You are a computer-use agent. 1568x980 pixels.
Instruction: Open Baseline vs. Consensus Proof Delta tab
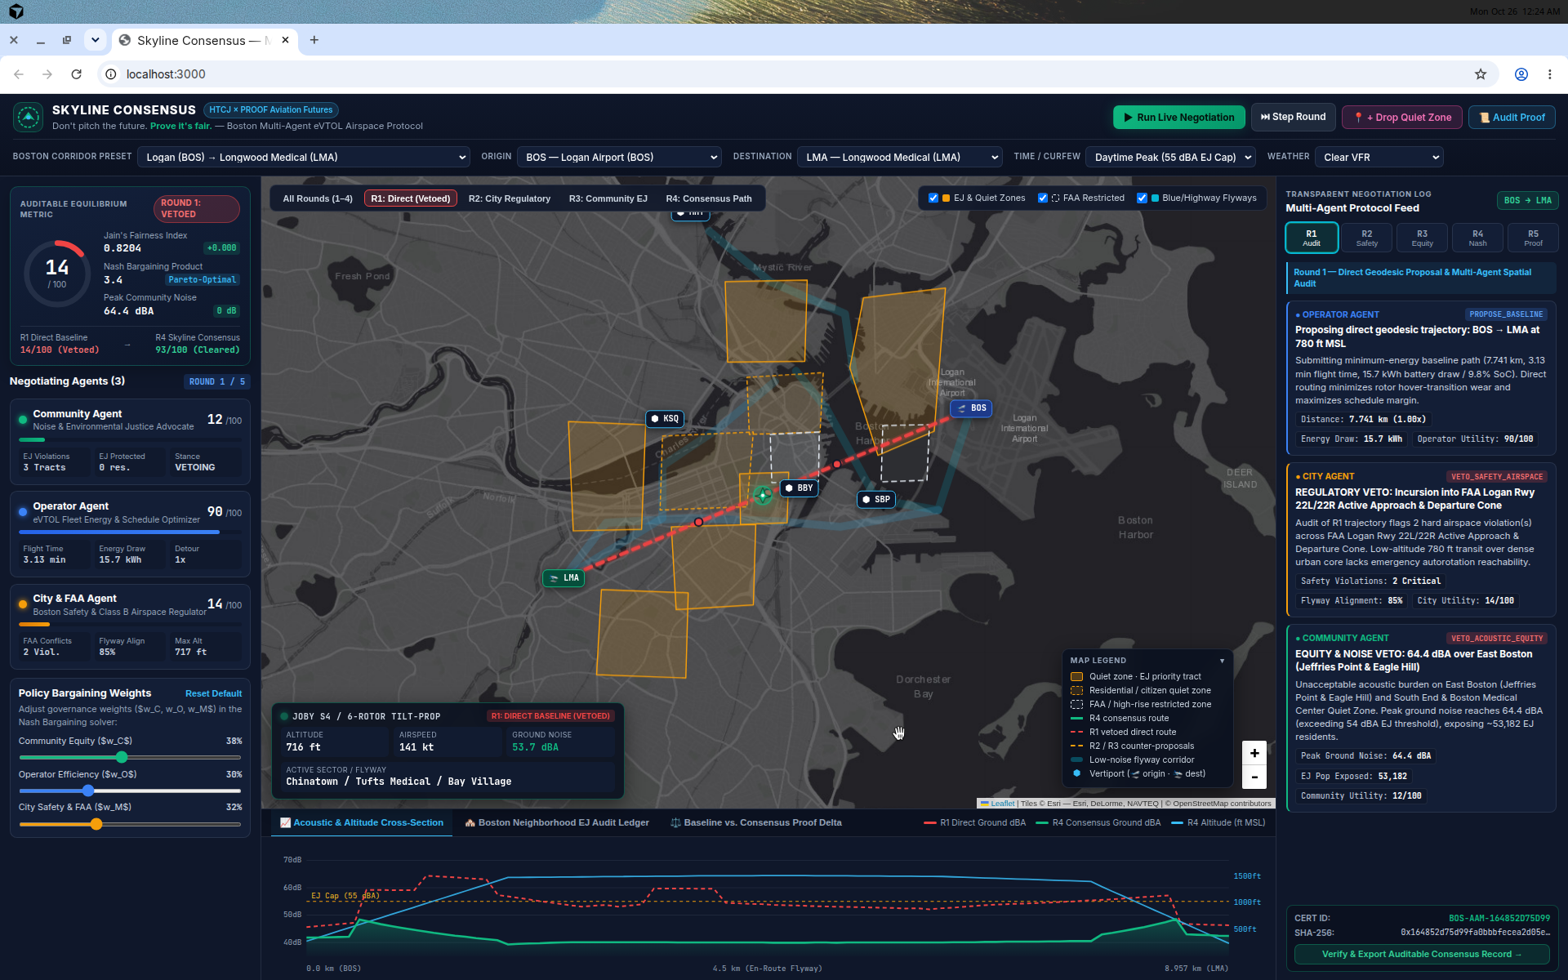point(756,823)
